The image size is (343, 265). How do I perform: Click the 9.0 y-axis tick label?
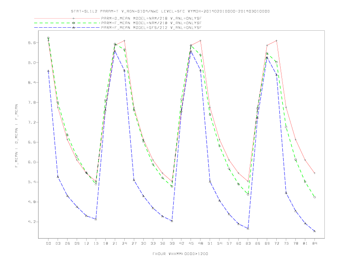pyautogui.click(x=32, y=62)
